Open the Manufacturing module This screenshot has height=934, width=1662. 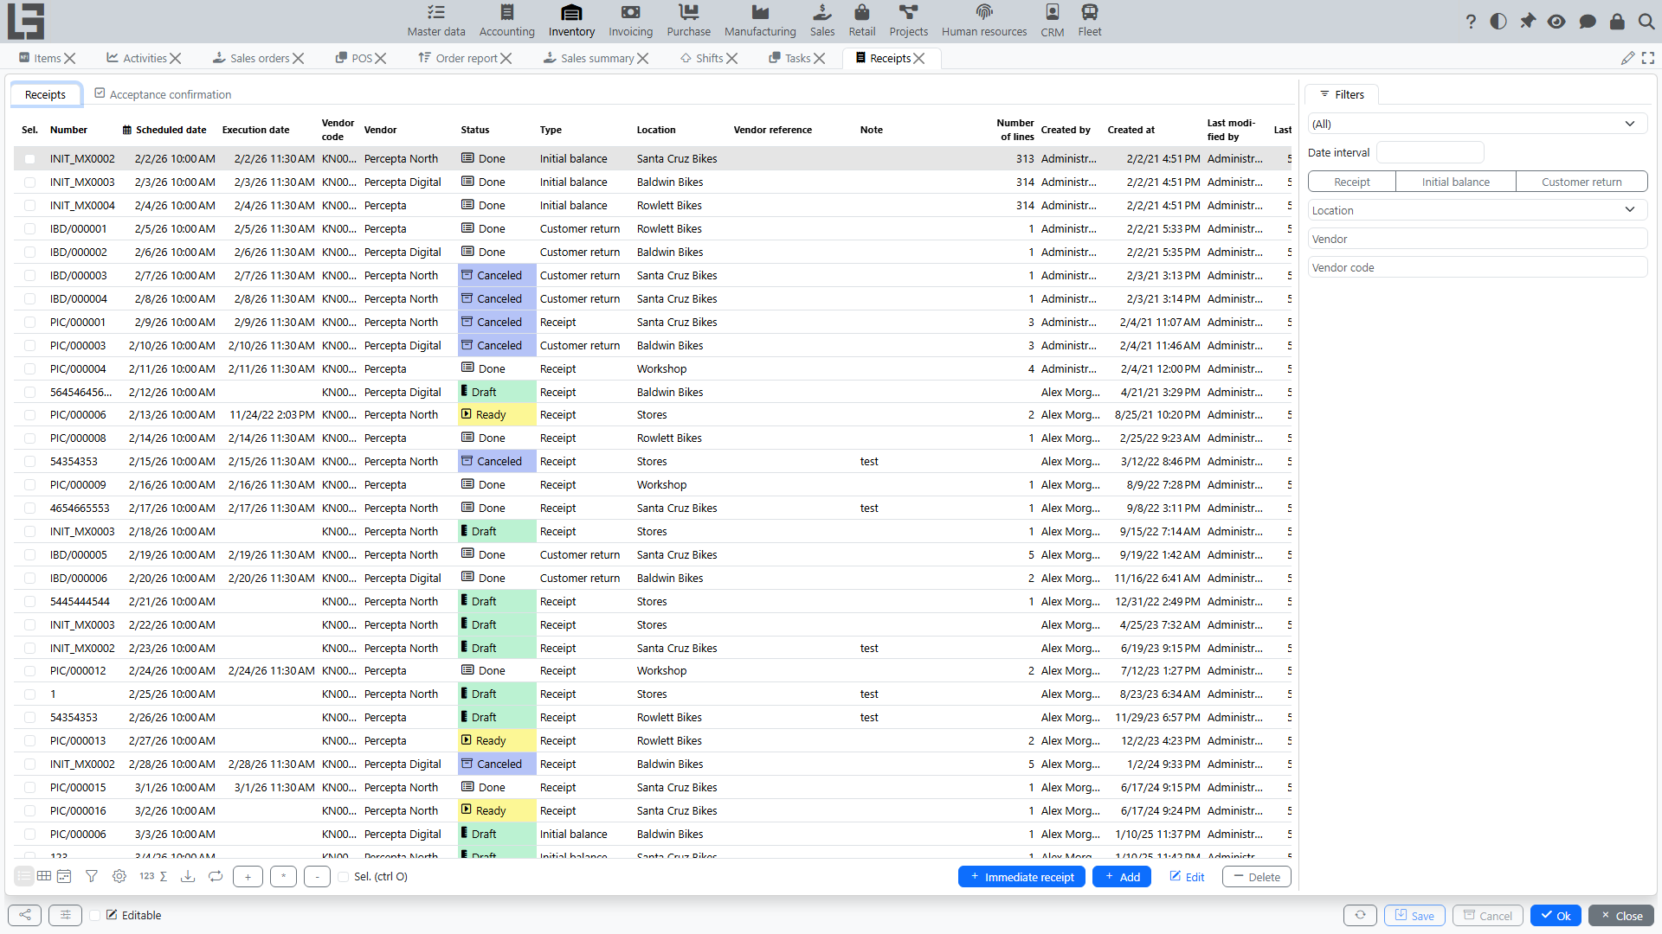point(760,21)
